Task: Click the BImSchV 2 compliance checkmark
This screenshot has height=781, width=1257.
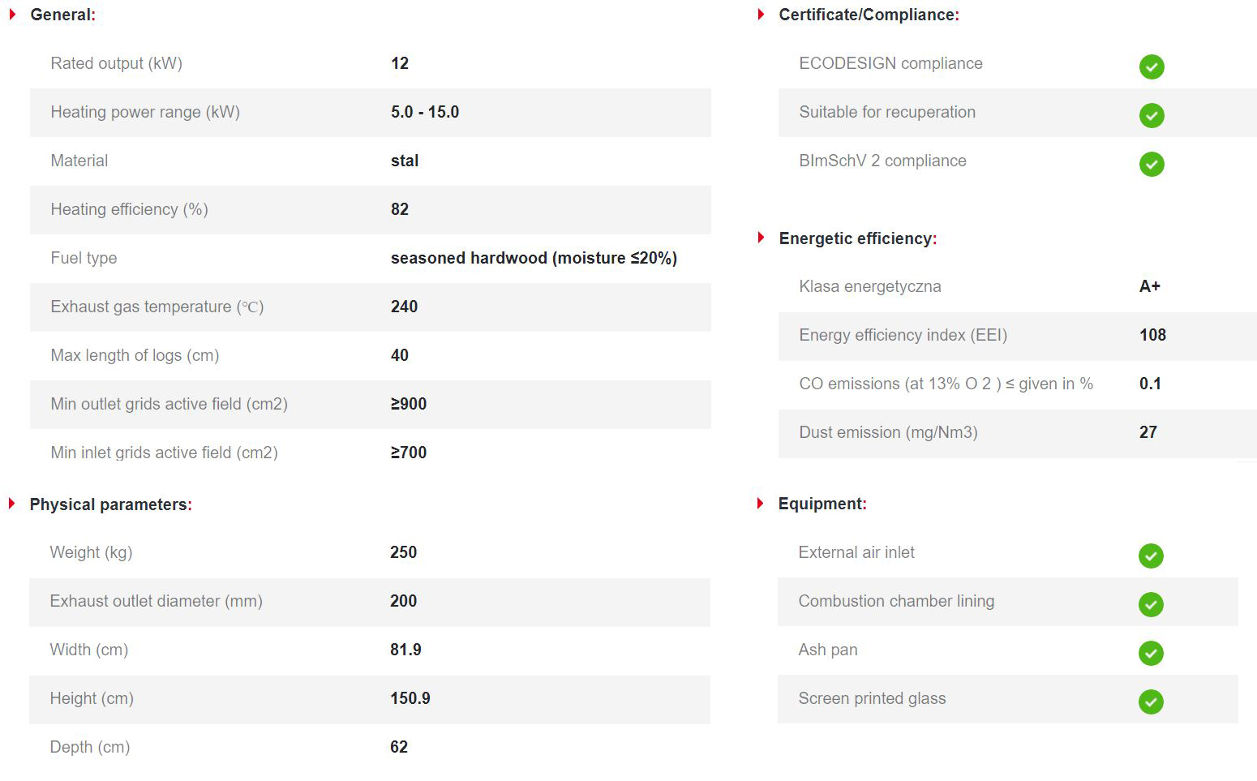Action: coord(1152,164)
